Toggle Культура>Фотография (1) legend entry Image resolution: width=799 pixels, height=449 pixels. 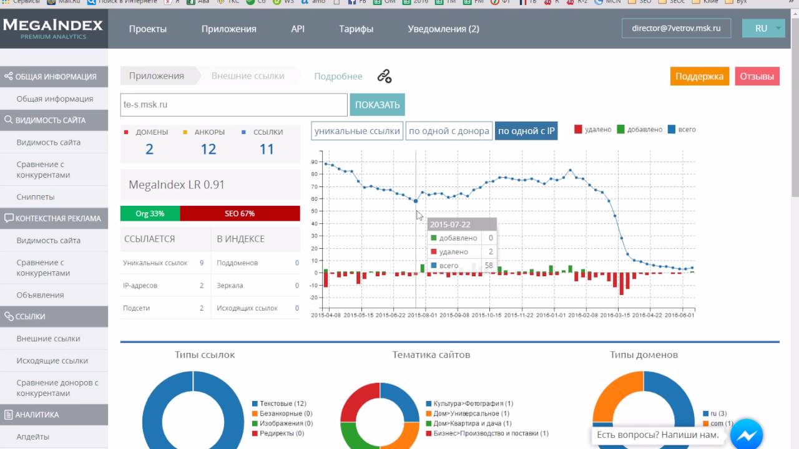(469, 404)
